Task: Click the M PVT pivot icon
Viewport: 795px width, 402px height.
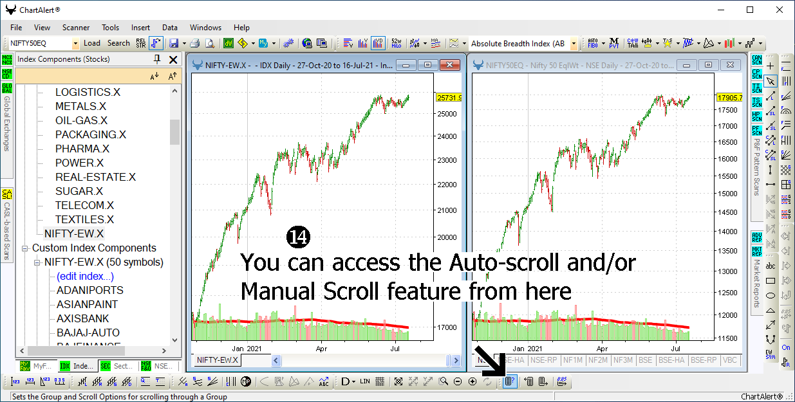Action: pos(613,43)
